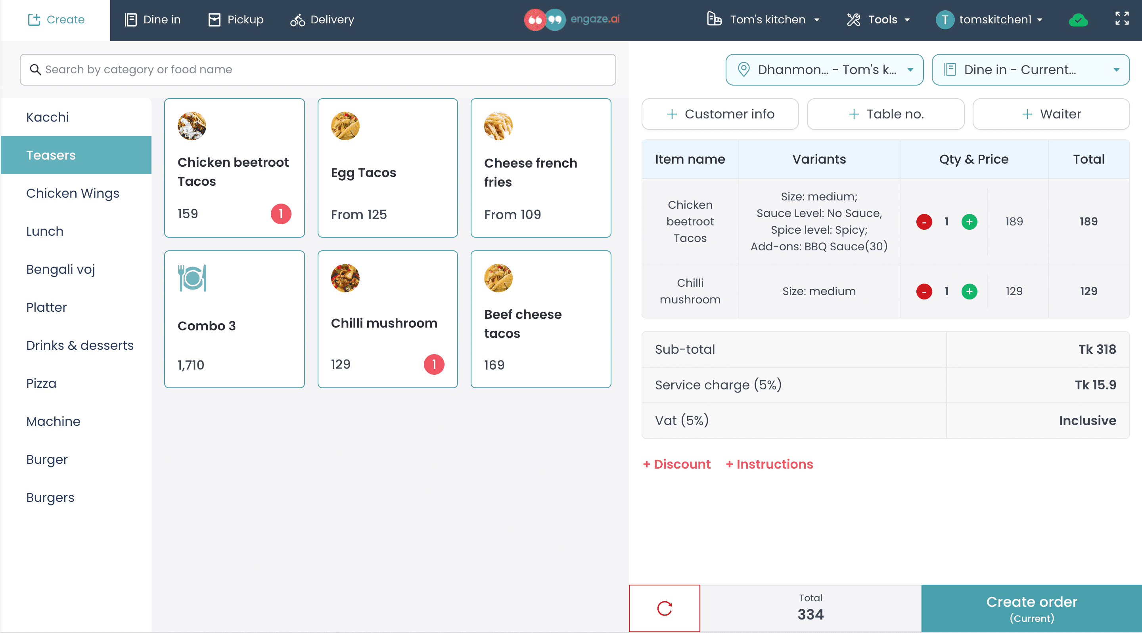Click the green cloud sync icon
Screen dimensions: 1142x633
1078,19
